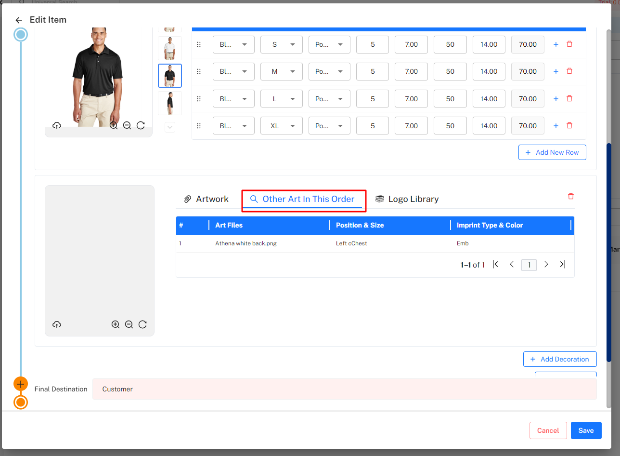This screenshot has width=620, height=456.
Task: Upload image under the polo shirt photo
Action: (x=57, y=125)
